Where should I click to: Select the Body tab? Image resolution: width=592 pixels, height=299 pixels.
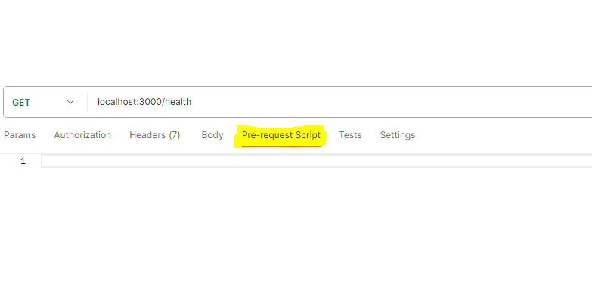(x=212, y=135)
